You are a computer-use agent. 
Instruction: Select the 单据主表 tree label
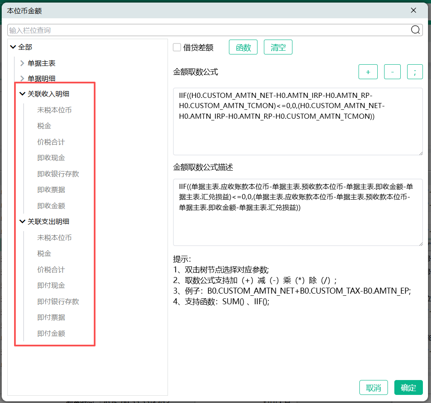41,63
